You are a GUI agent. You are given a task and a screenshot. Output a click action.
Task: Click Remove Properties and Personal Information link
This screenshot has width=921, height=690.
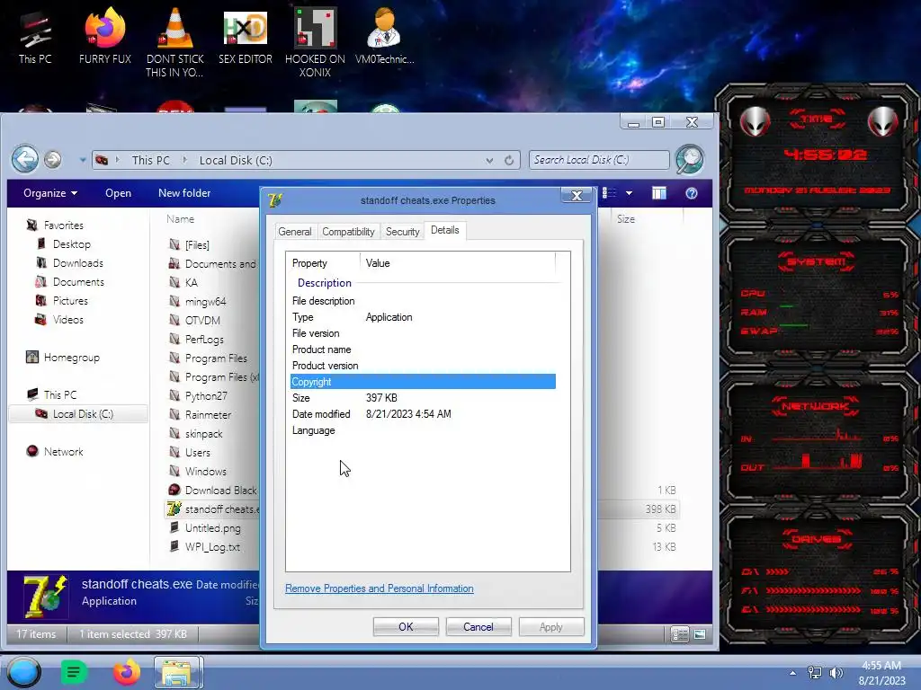380,588
